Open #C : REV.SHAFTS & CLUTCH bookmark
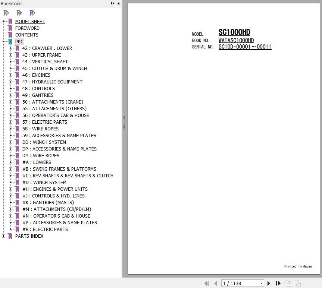The width and height of the screenshot is (322, 288). [68, 175]
